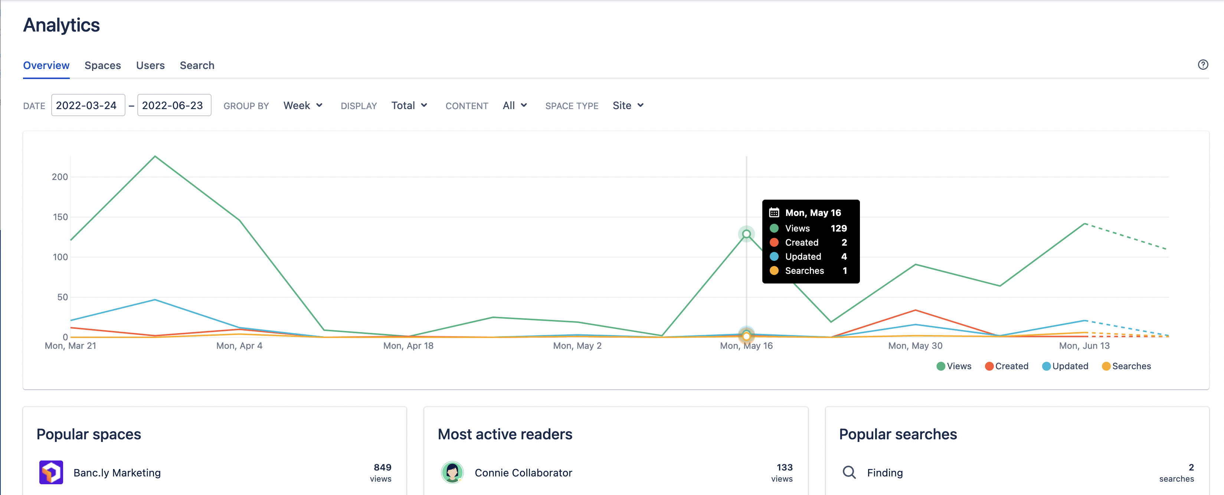Click the Spaces analytics tab

[102, 65]
